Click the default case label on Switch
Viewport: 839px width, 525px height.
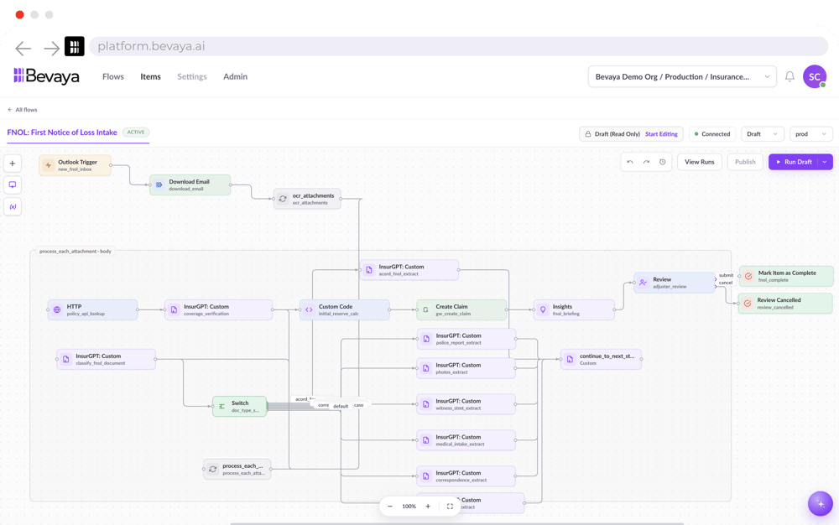pos(341,406)
